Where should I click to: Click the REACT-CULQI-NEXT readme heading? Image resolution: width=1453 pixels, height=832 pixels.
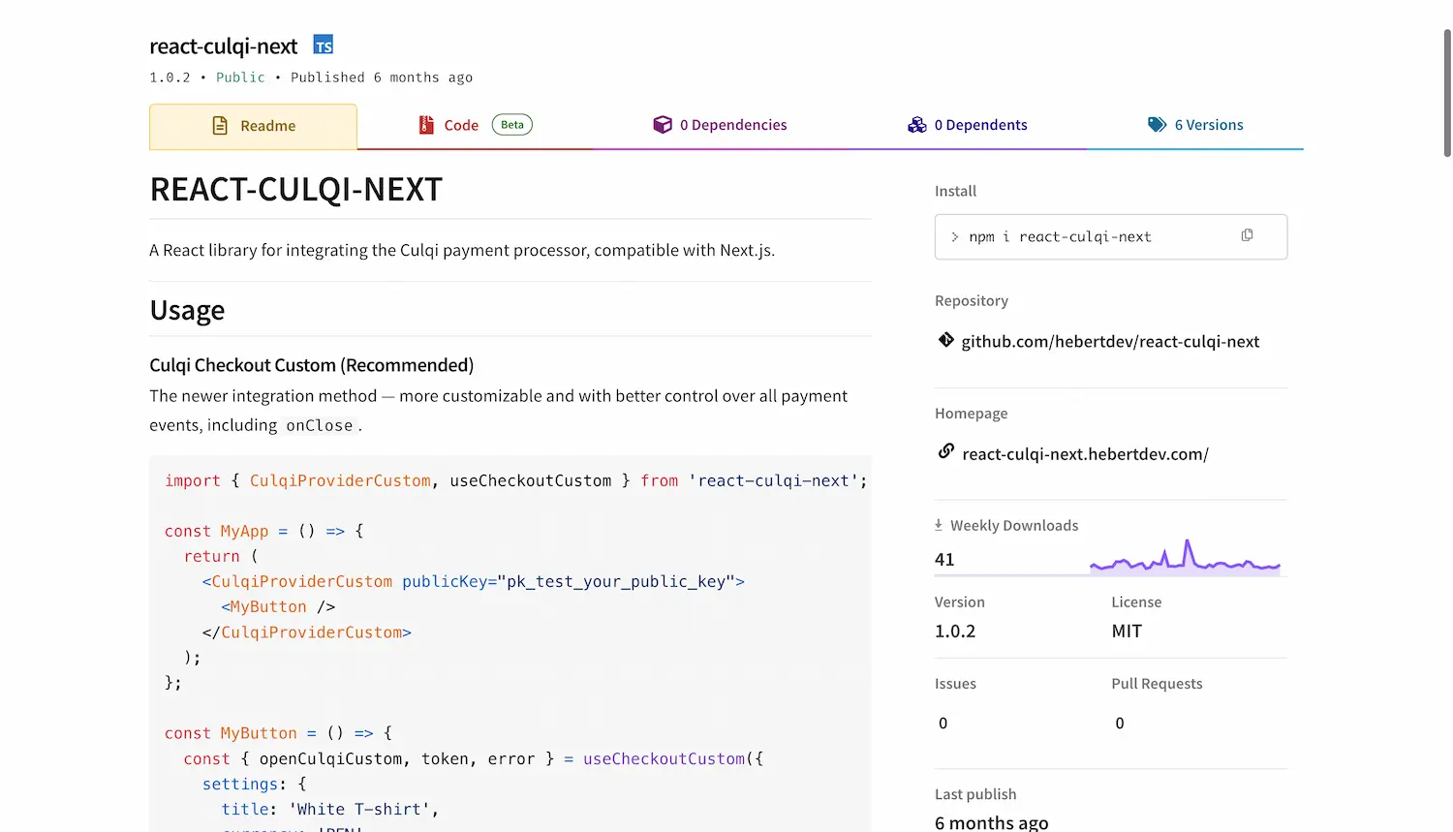[x=296, y=190]
